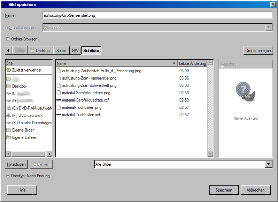Screen dimensions: 278x202
Task: Select file material-Tuchballen.png
Action: (x=82, y=107)
